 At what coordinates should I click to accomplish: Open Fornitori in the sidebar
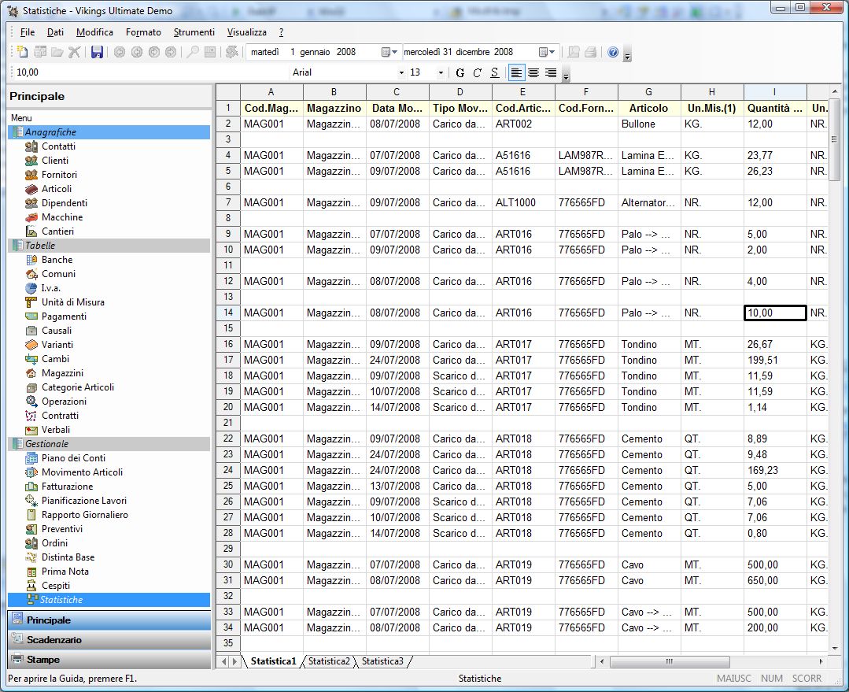[59, 175]
